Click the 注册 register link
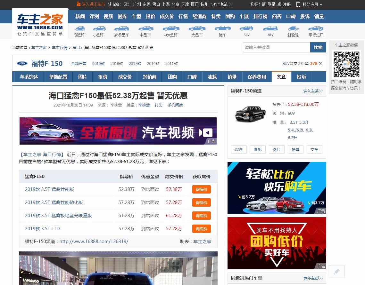365x285 pixels. coord(287,4)
